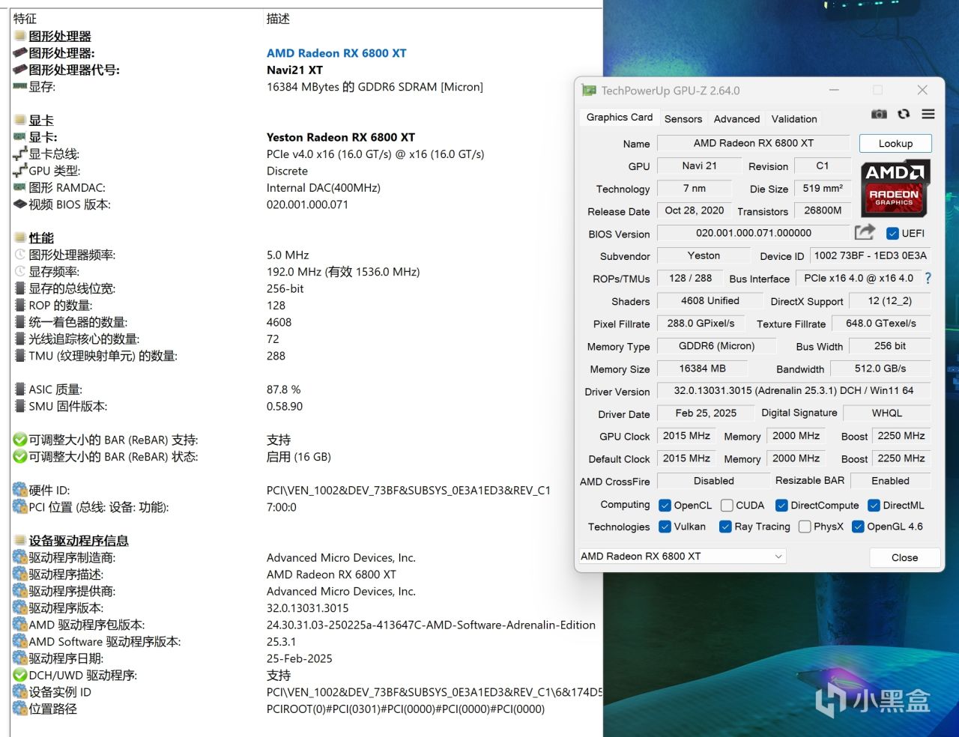Viewport: 959px width, 737px height.
Task: Click the chip icon beside ASIC 质量
Action: click(x=20, y=389)
